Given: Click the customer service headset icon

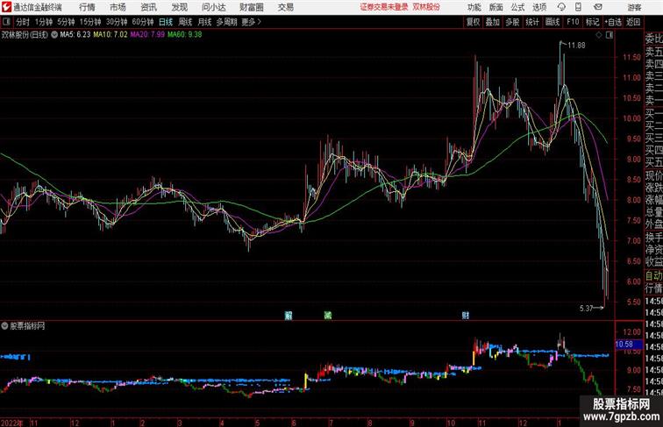Looking at the screenshot, I should 561,7.
